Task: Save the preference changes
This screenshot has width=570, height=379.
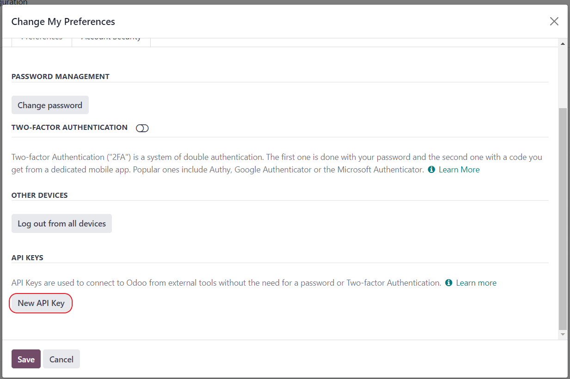Action: click(26, 359)
